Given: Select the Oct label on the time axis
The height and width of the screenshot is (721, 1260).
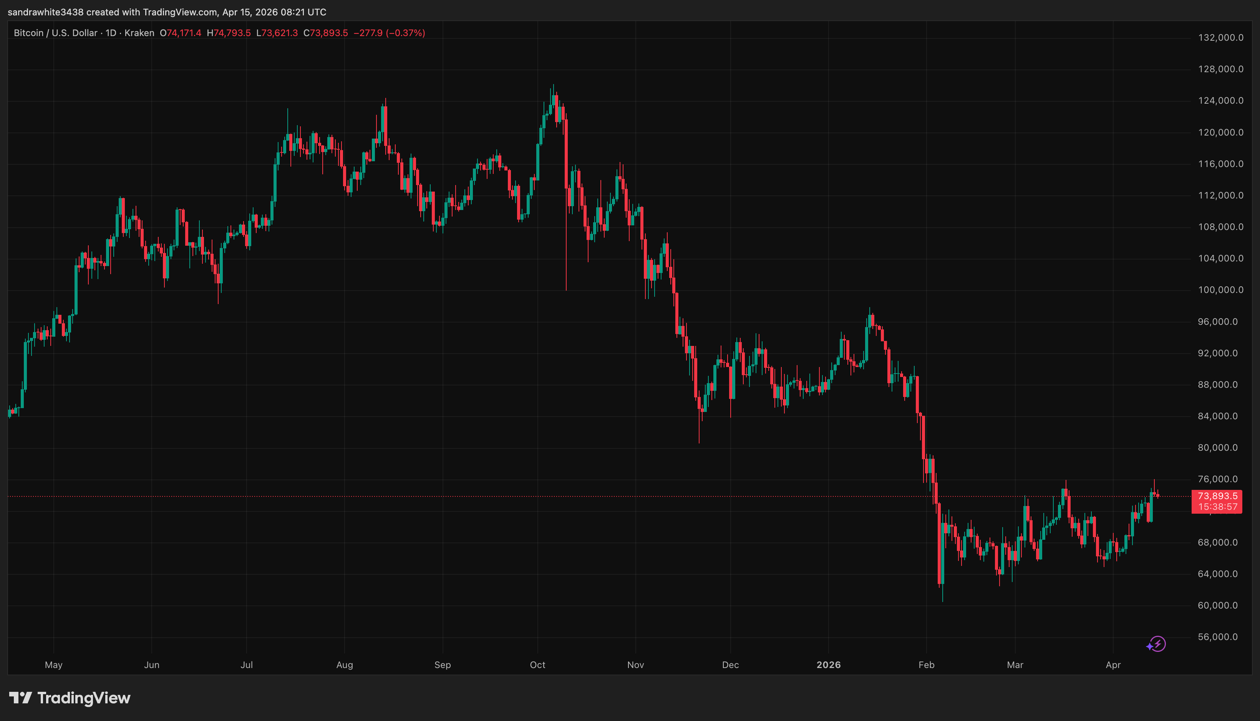Looking at the screenshot, I should pyautogui.click(x=537, y=665).
